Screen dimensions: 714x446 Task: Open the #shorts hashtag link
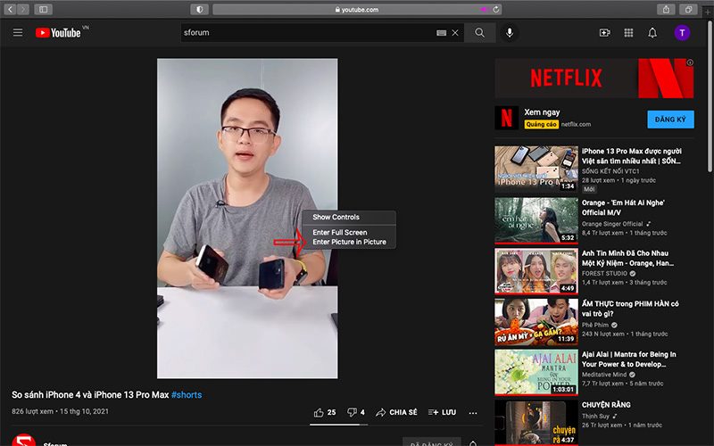187,394
